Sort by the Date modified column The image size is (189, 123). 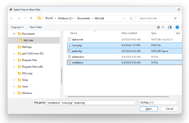(129, 33)
